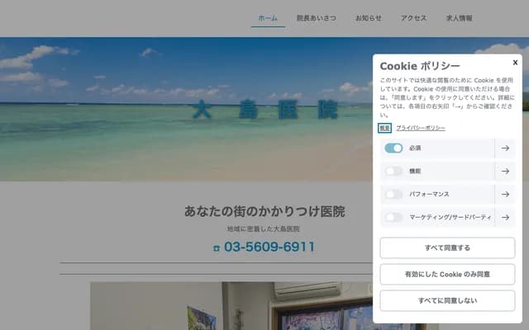Go to 院長あいさつ page
The width and height of the screenshot is (529, 330).
click(316, 18)
